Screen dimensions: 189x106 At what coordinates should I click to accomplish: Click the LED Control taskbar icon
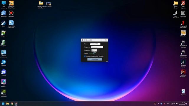pyautogui.click(x=16, y=104)
